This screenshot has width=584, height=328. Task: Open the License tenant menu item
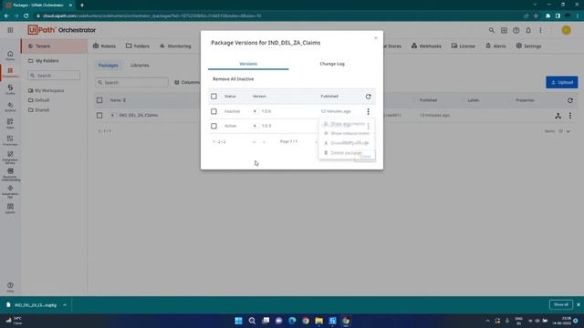point(463,46)
